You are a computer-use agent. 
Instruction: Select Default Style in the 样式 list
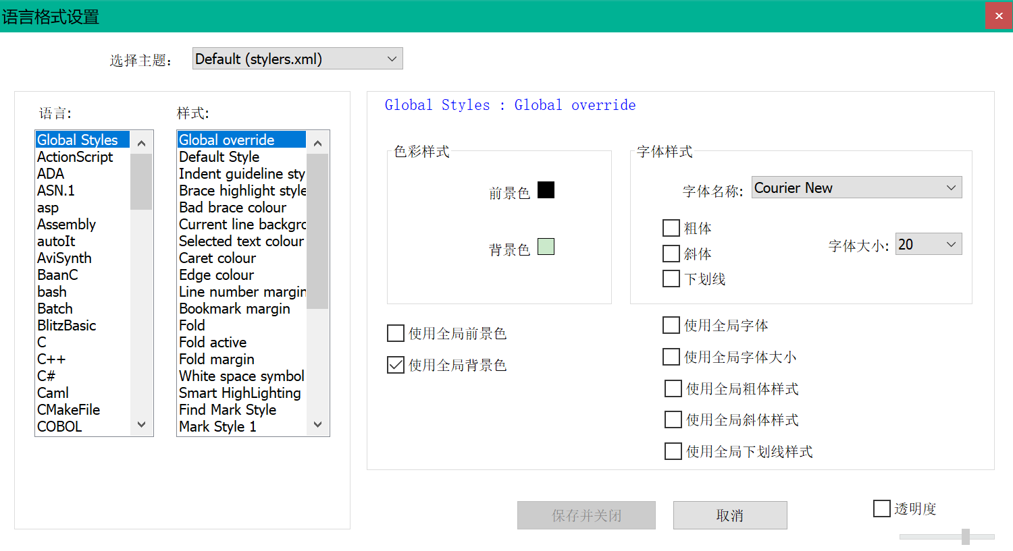(x=219, y=156)
